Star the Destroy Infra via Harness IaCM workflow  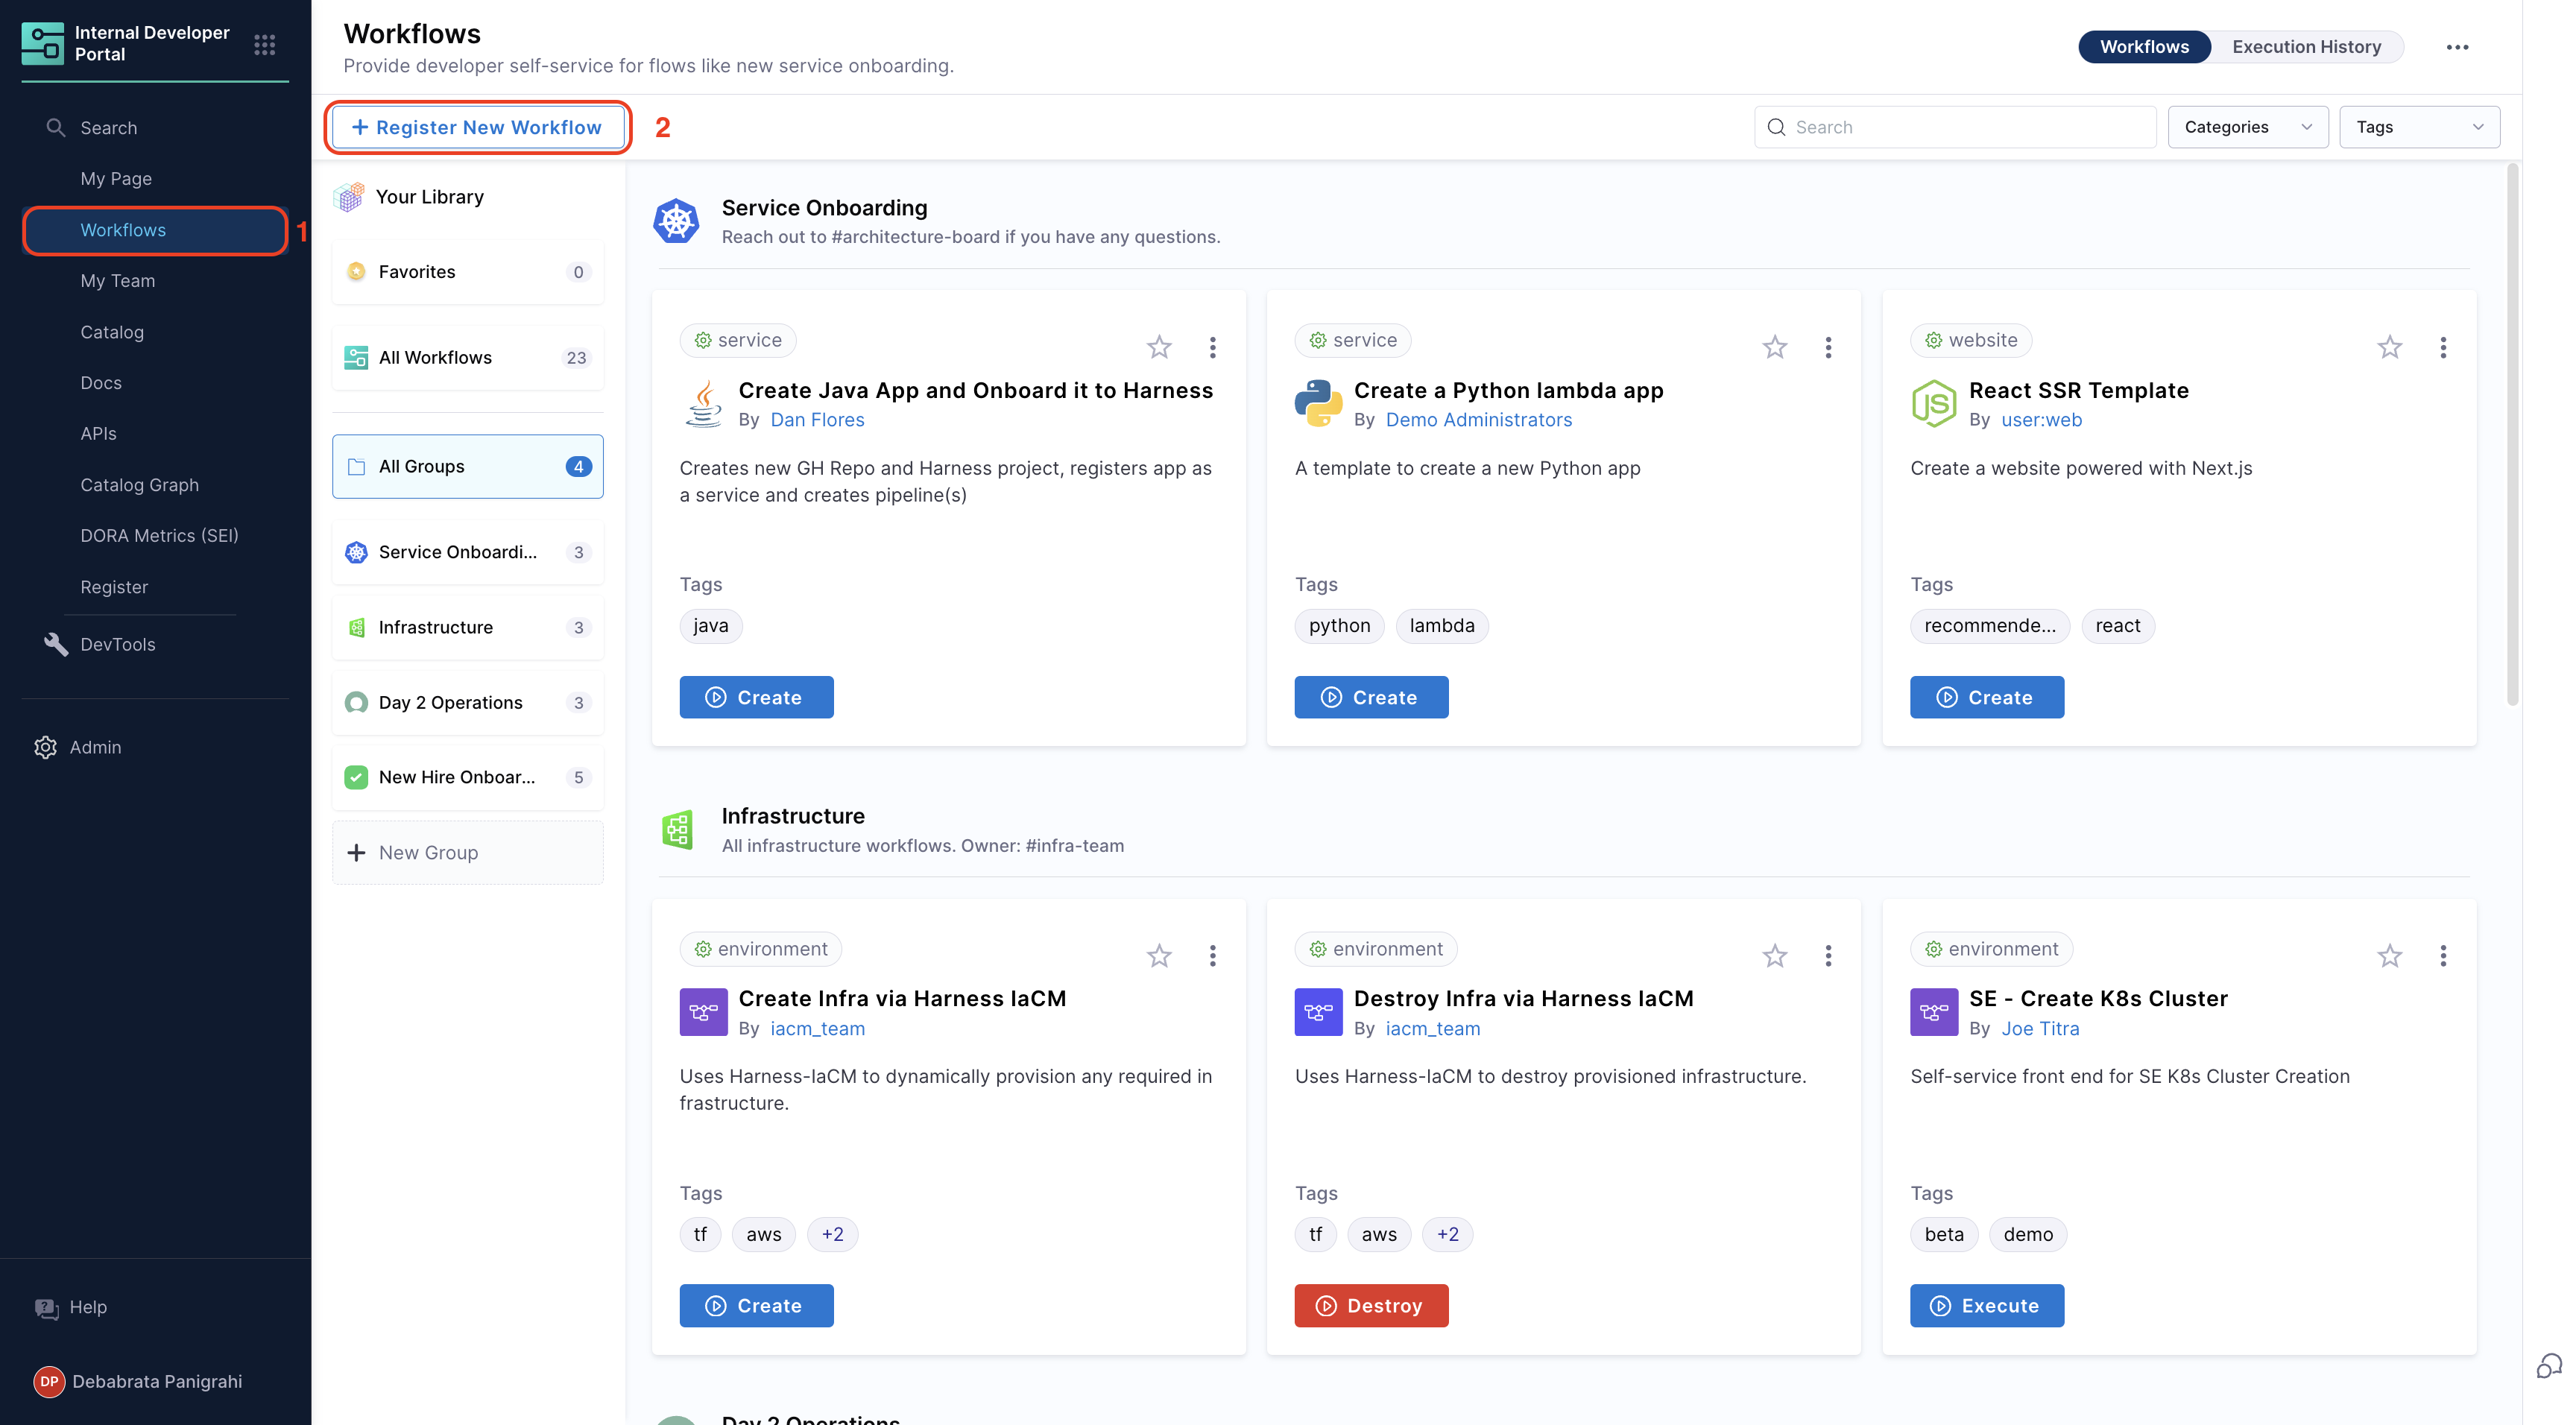[1774, 956]
